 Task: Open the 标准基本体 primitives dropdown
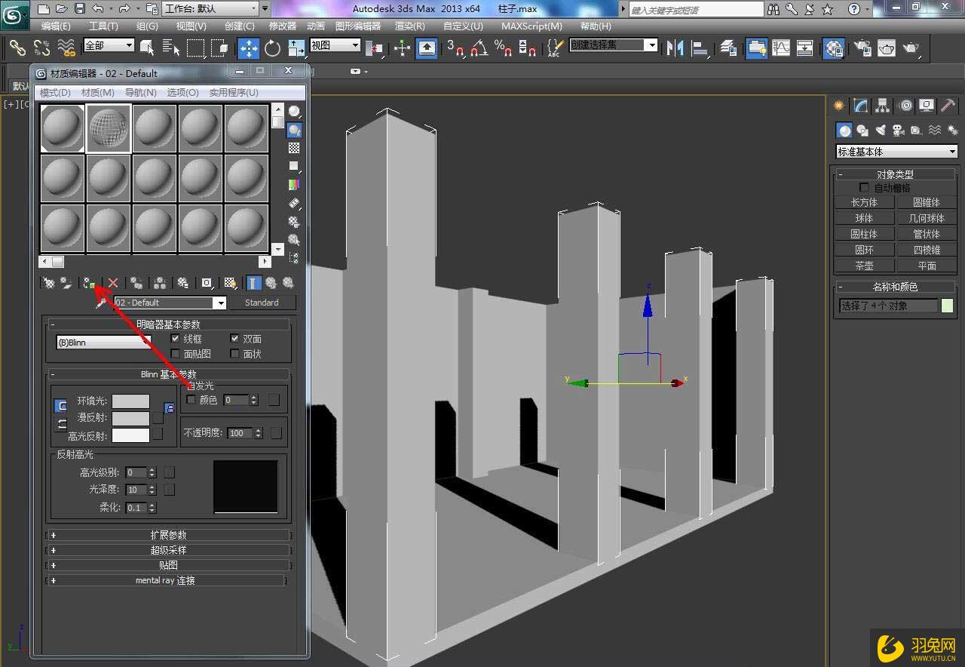896,151
